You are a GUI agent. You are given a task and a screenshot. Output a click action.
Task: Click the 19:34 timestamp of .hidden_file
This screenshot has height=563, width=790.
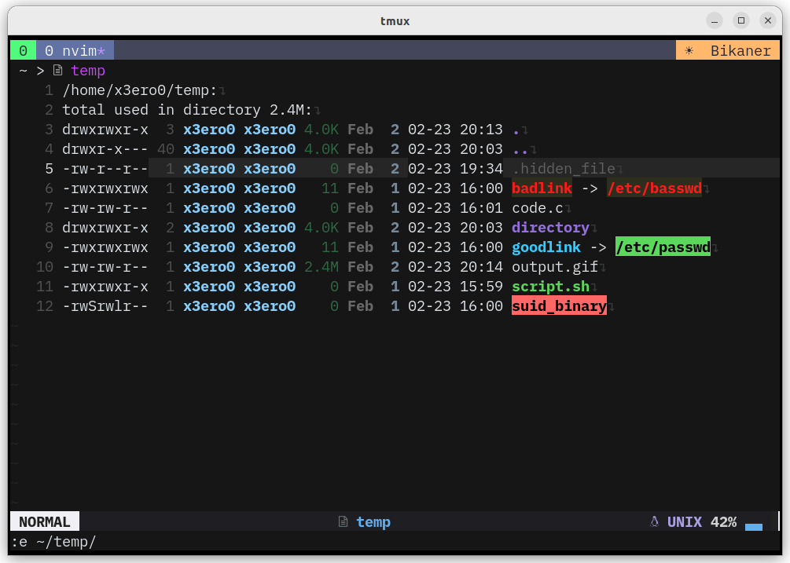(481, 169)
